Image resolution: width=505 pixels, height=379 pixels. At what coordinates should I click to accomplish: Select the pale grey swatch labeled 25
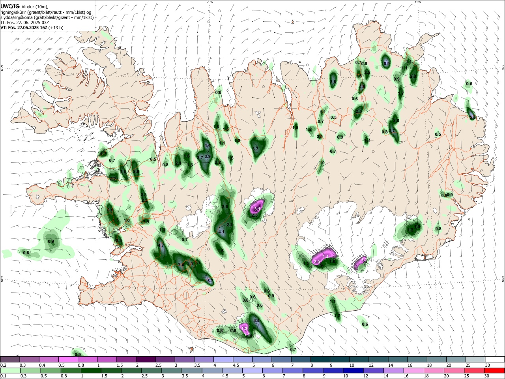[x=476, y=359]
